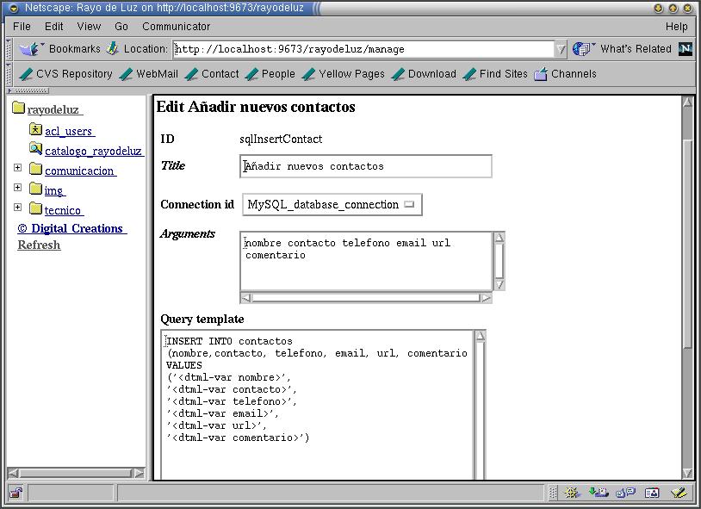
Task: Click the Netscape N logo
Action: 685,49
